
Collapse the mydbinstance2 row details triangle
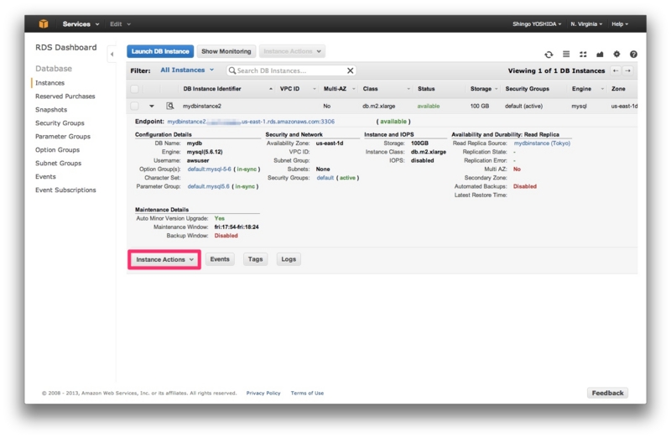coord(152,106)
